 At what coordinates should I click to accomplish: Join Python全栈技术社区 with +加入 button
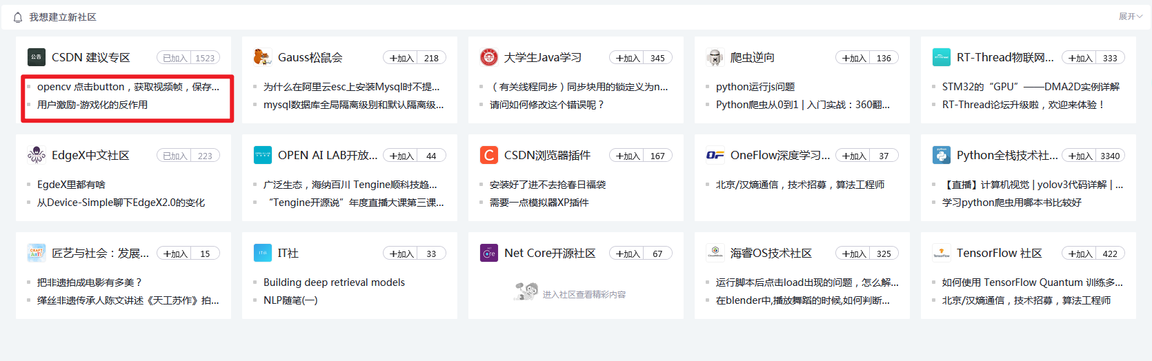coord(1080,156)
